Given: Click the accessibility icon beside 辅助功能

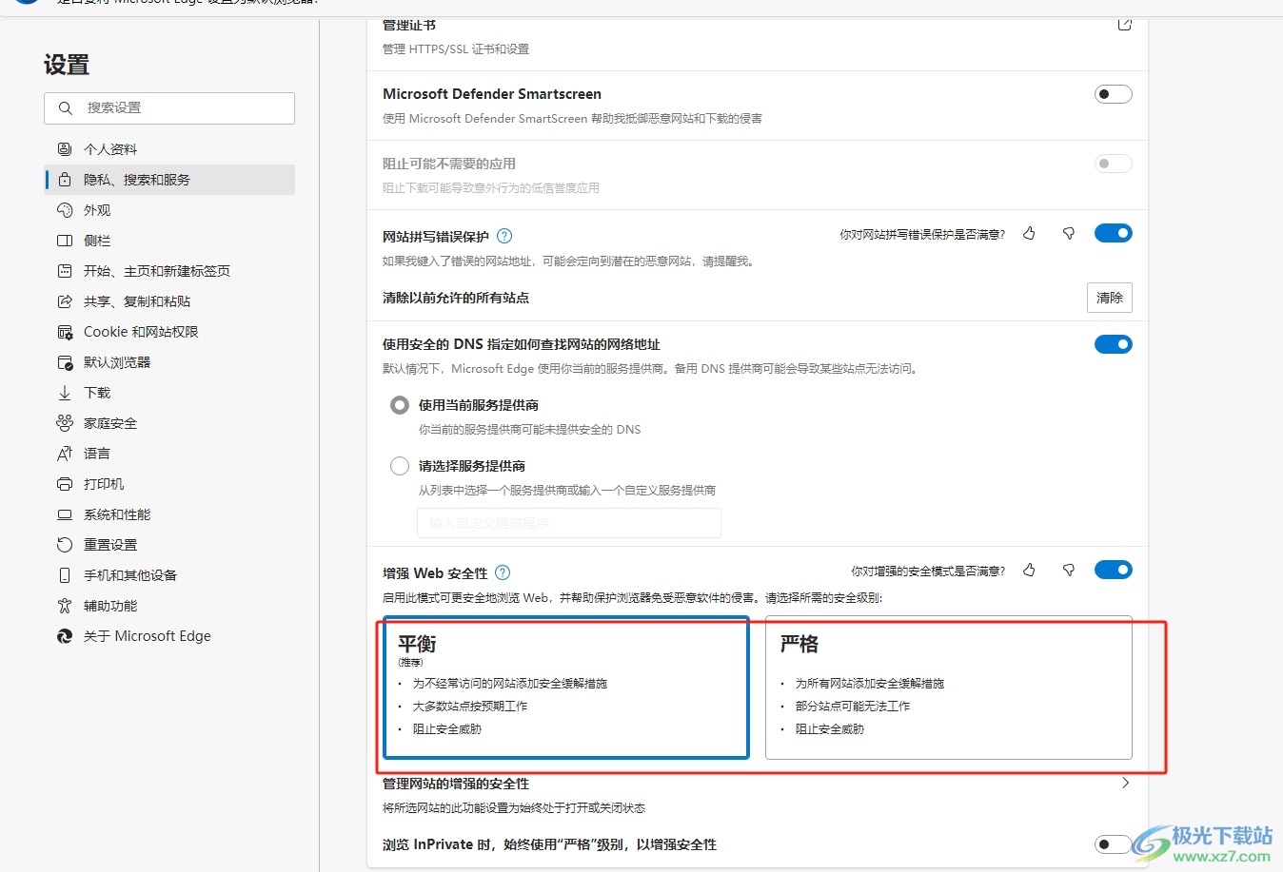Looking at the screenshot, I should pos(65,606).
